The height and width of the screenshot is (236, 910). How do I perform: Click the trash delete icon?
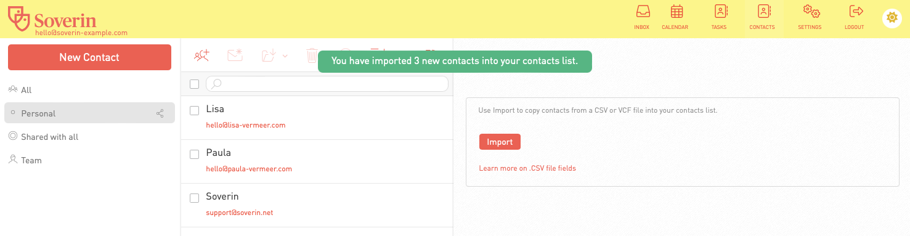point(312,55)
